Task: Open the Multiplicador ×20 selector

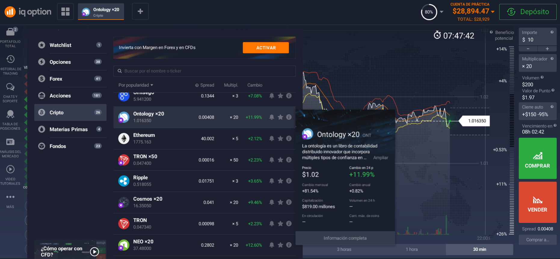Action: click(x=537, y=63)
